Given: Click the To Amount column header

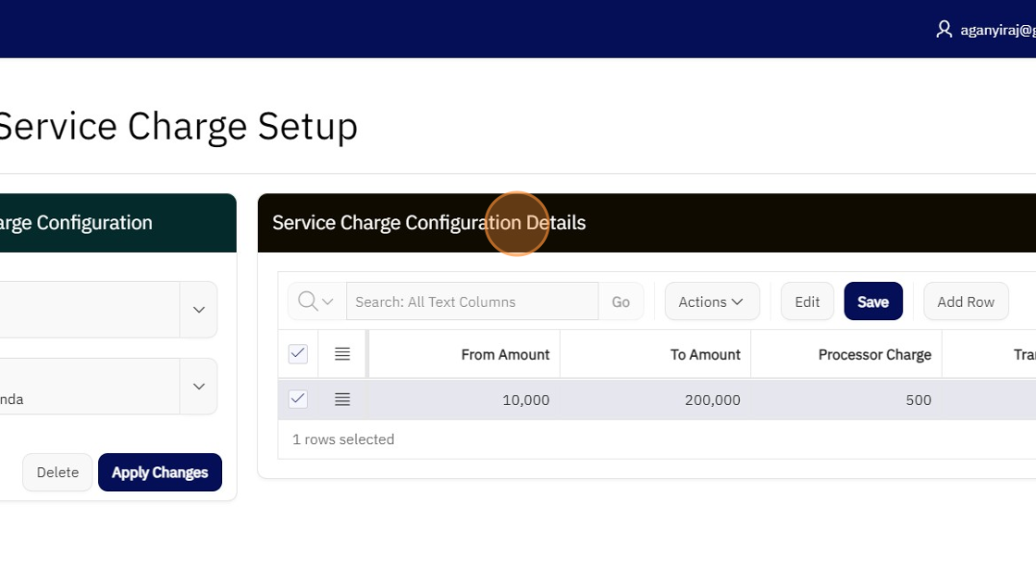Looking at the screenshot, I should click(705, 354).
